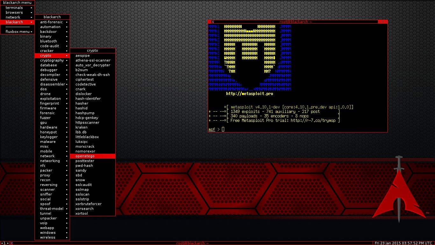Launch sslstrip
435x245 pixels.
[93, 199]
